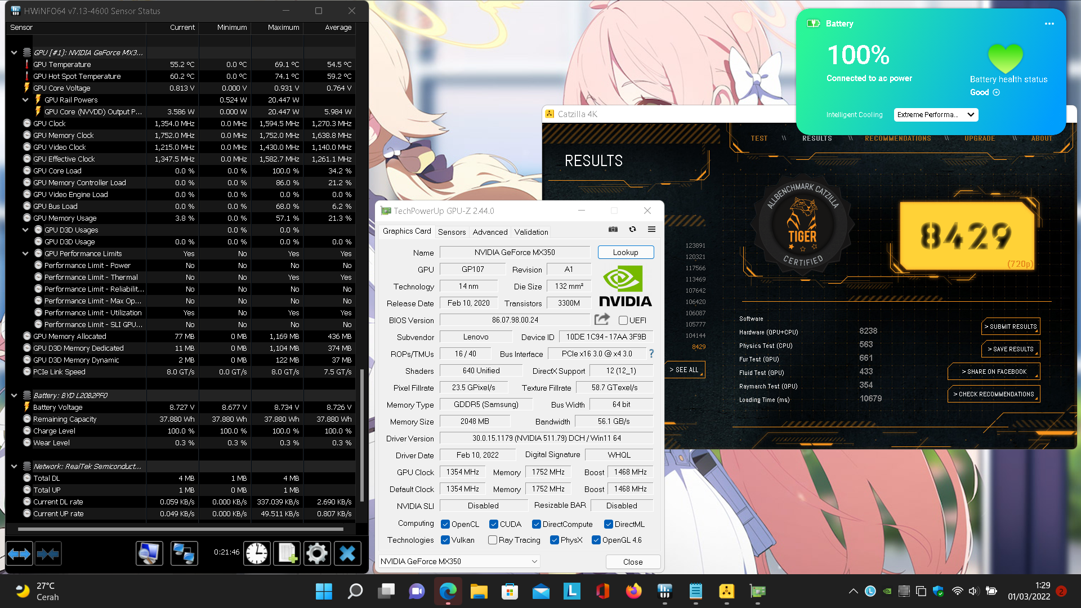
Task: Collapse GPU [#1] NVIDIA GeForce sensor group
Action: click(14, 52)
